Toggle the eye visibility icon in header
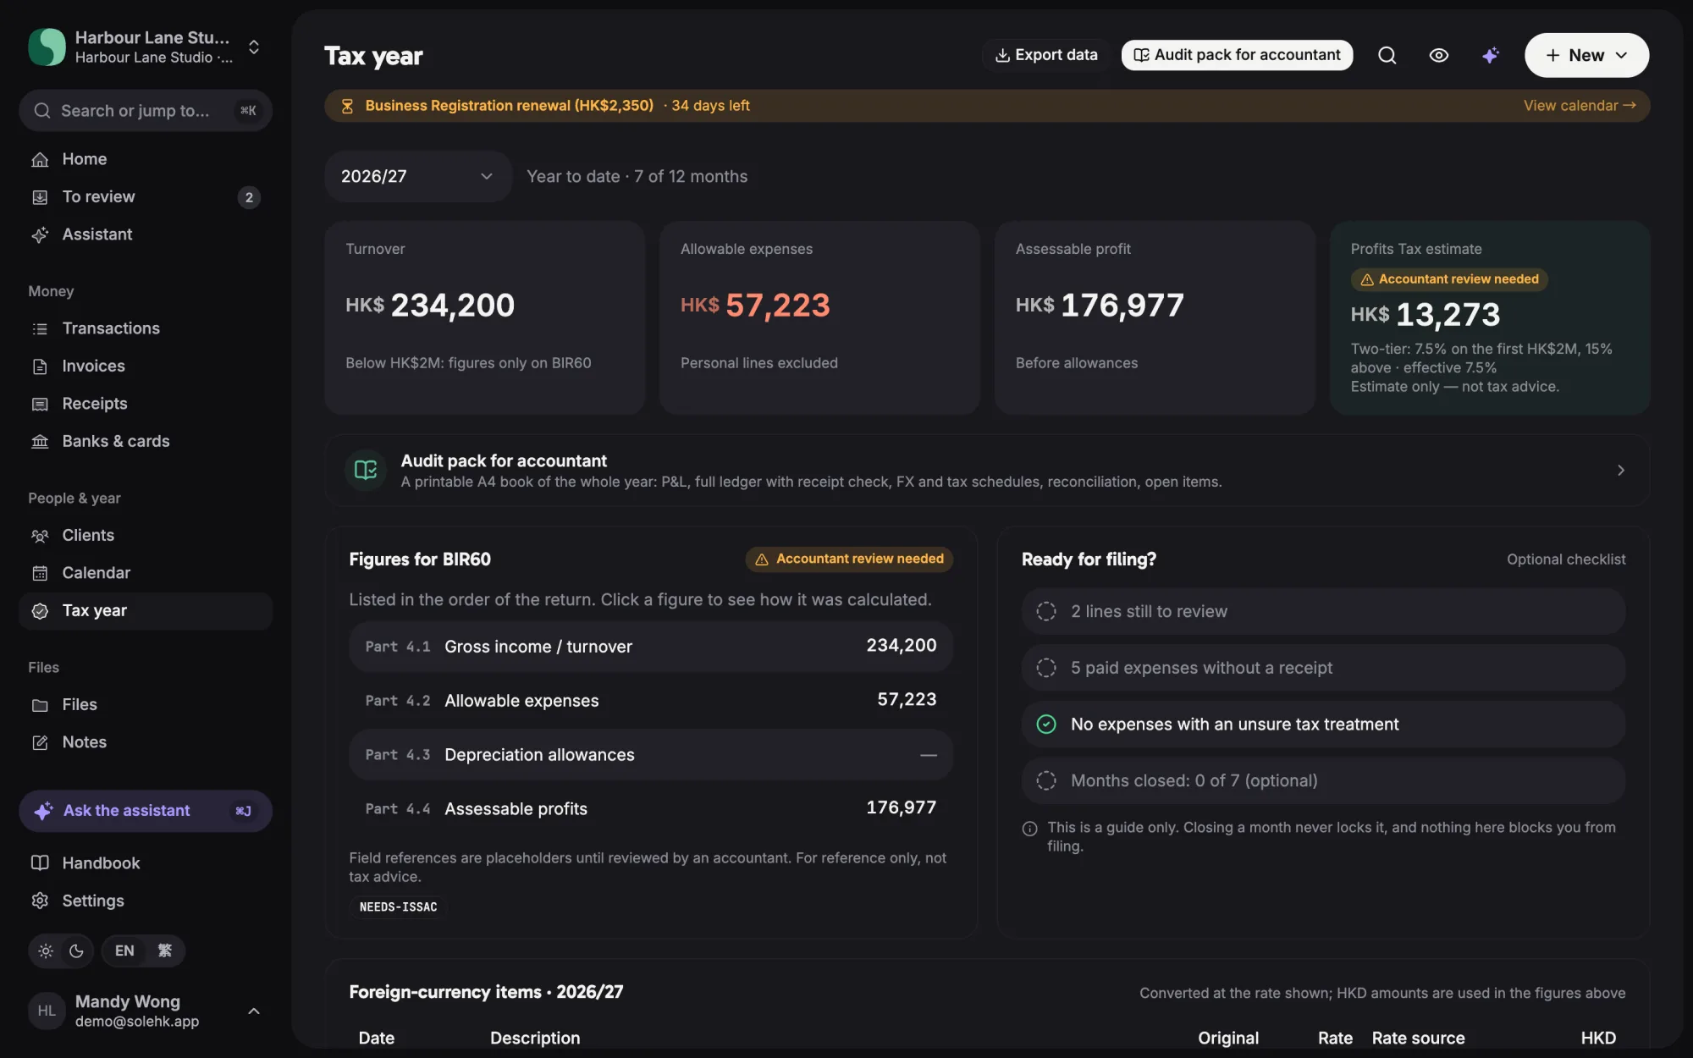Viewport: 1693px width, 1058px height. [1438, 55]
